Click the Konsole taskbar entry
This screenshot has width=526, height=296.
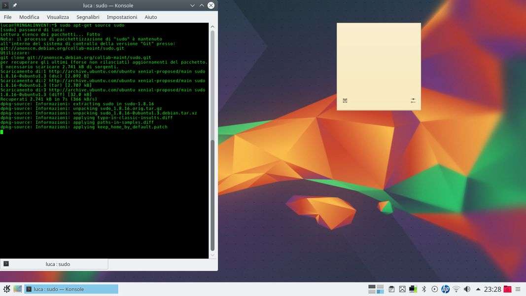(x=71, y=289)
